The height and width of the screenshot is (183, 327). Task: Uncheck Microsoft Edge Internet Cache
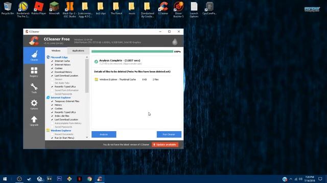52,61
